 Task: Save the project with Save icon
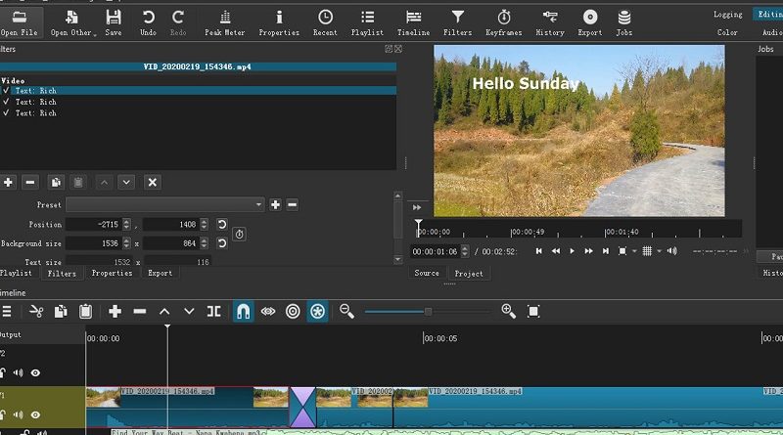pos(114,22)
